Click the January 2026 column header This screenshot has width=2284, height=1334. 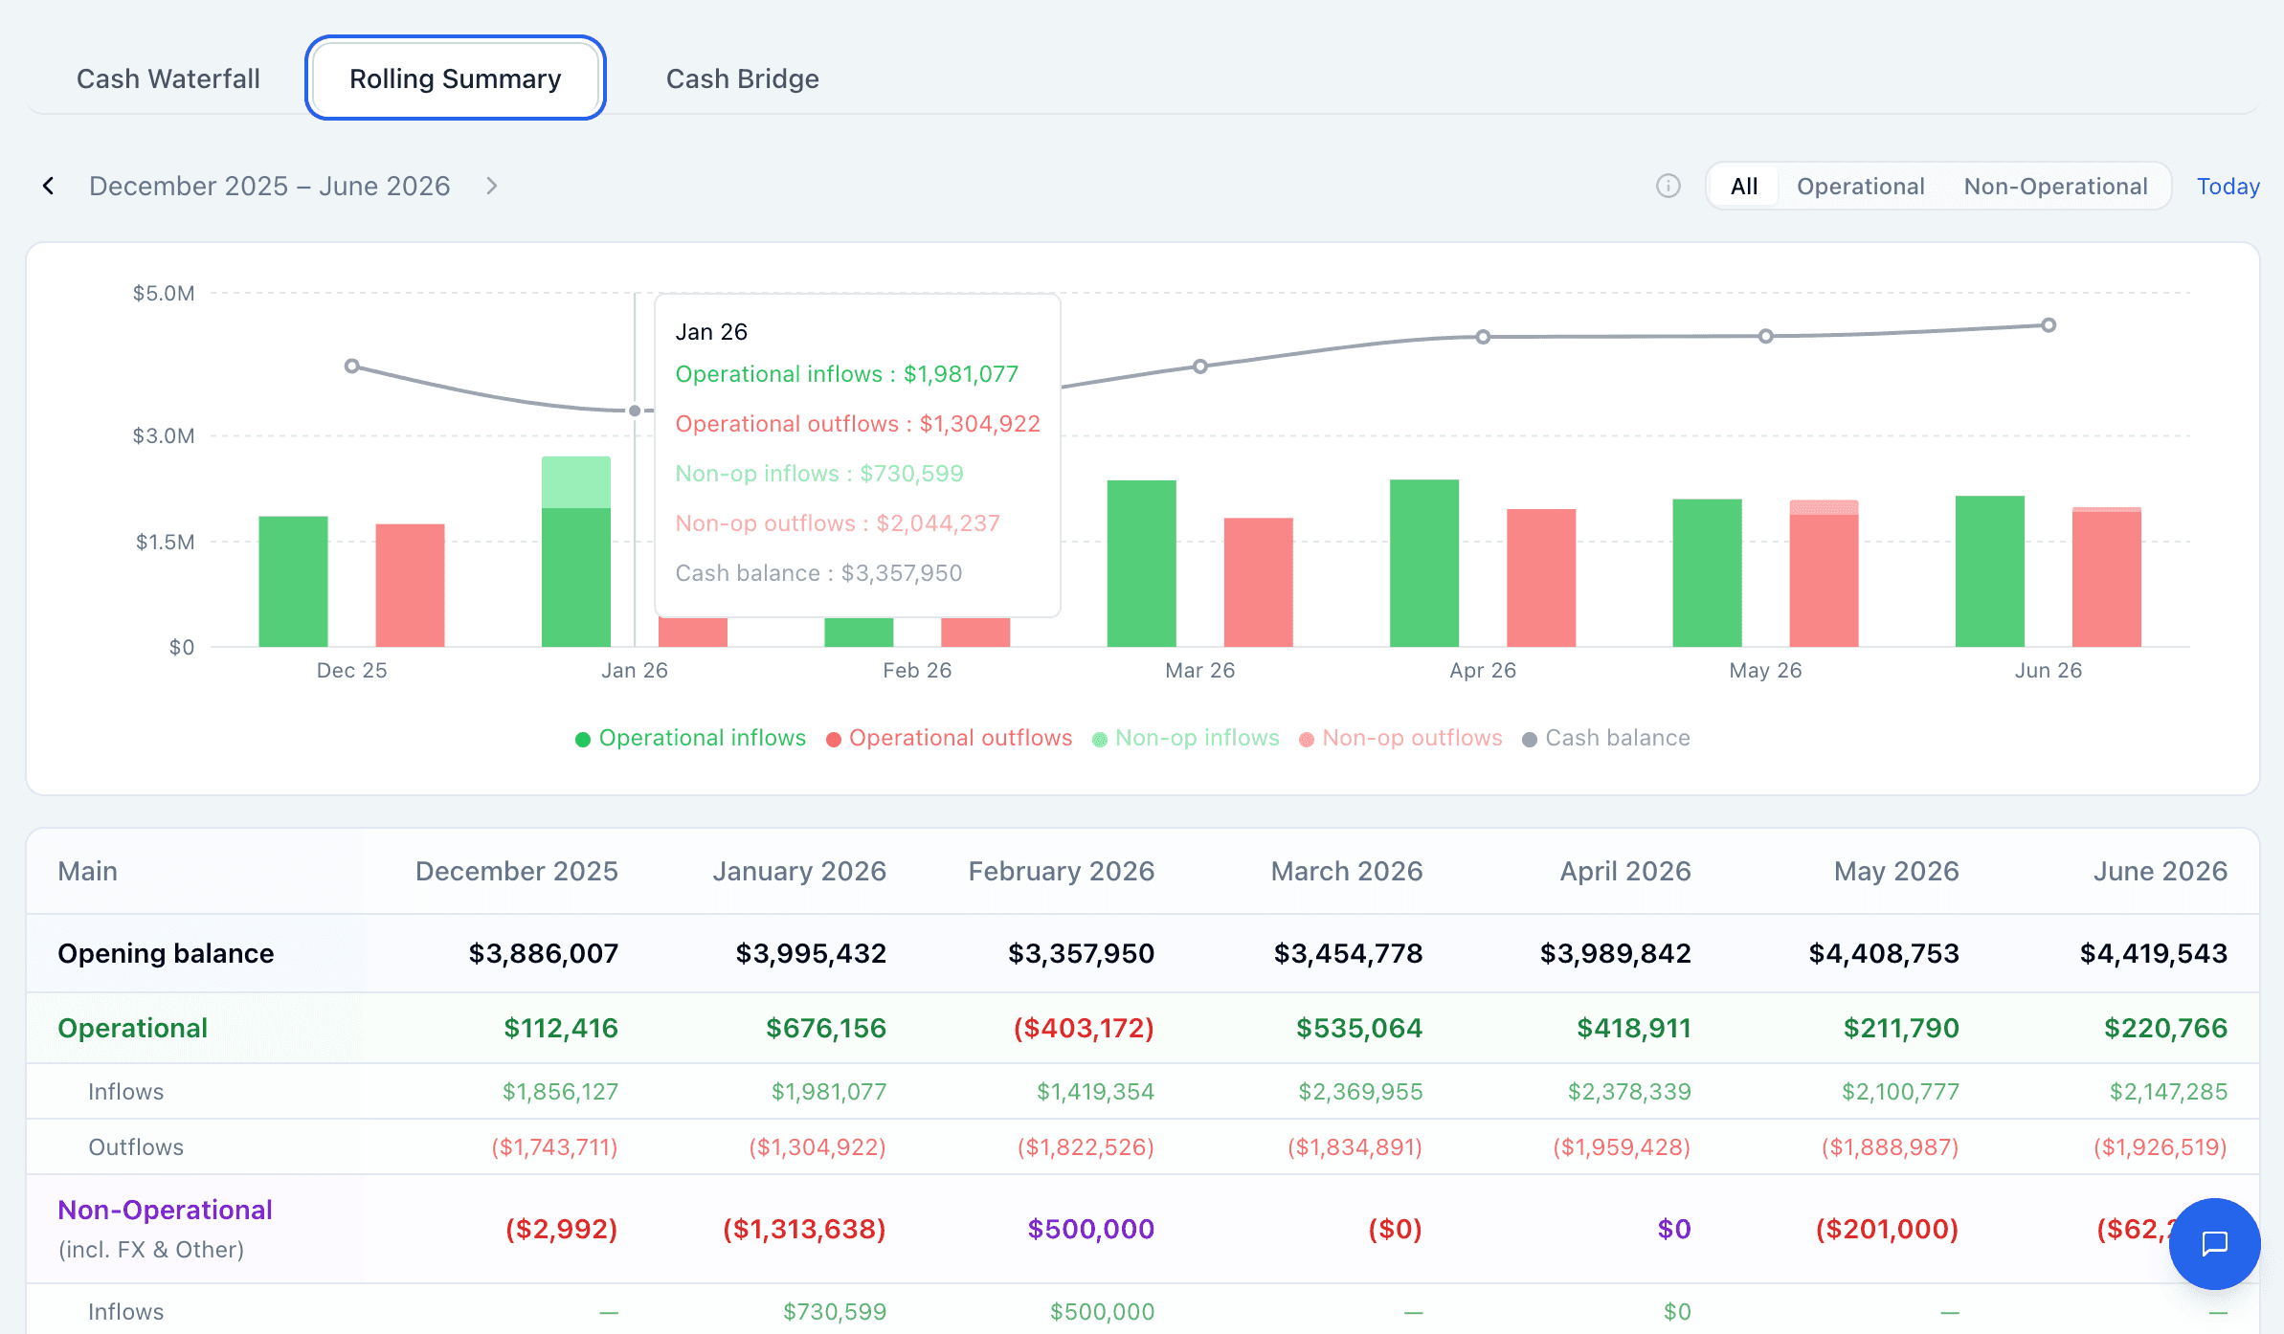pos(799,871)
